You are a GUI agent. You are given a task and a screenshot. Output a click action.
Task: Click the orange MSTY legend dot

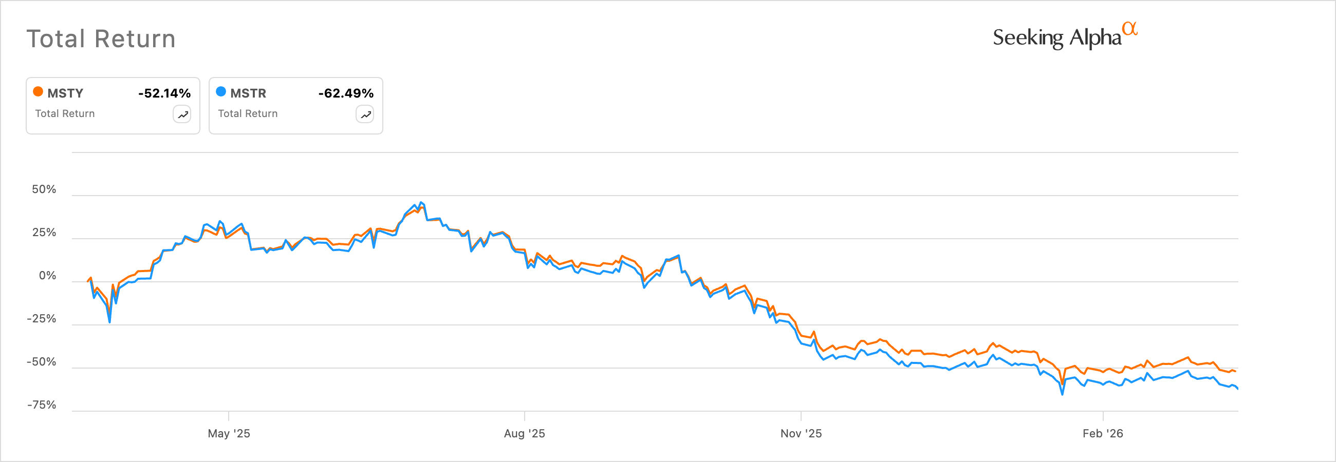[38, 92]
